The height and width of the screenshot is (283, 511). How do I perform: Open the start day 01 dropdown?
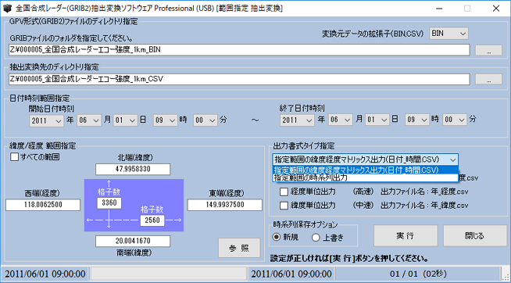tap(126, 120)
